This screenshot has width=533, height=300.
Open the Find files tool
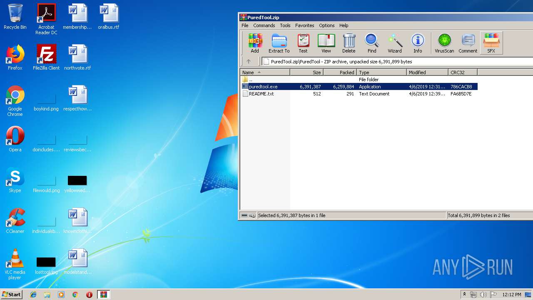click(371, 43)
